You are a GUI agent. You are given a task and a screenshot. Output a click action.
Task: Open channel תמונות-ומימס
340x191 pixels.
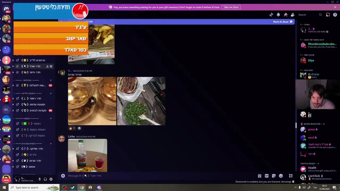[34, 105]
